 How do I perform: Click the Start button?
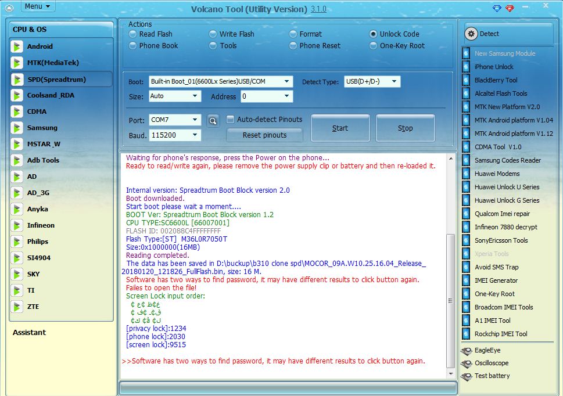click(x=340, y=128)
